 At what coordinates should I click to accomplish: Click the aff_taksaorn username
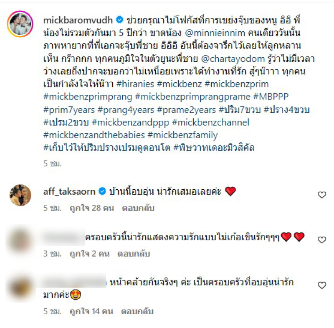[x=69, y=191]
